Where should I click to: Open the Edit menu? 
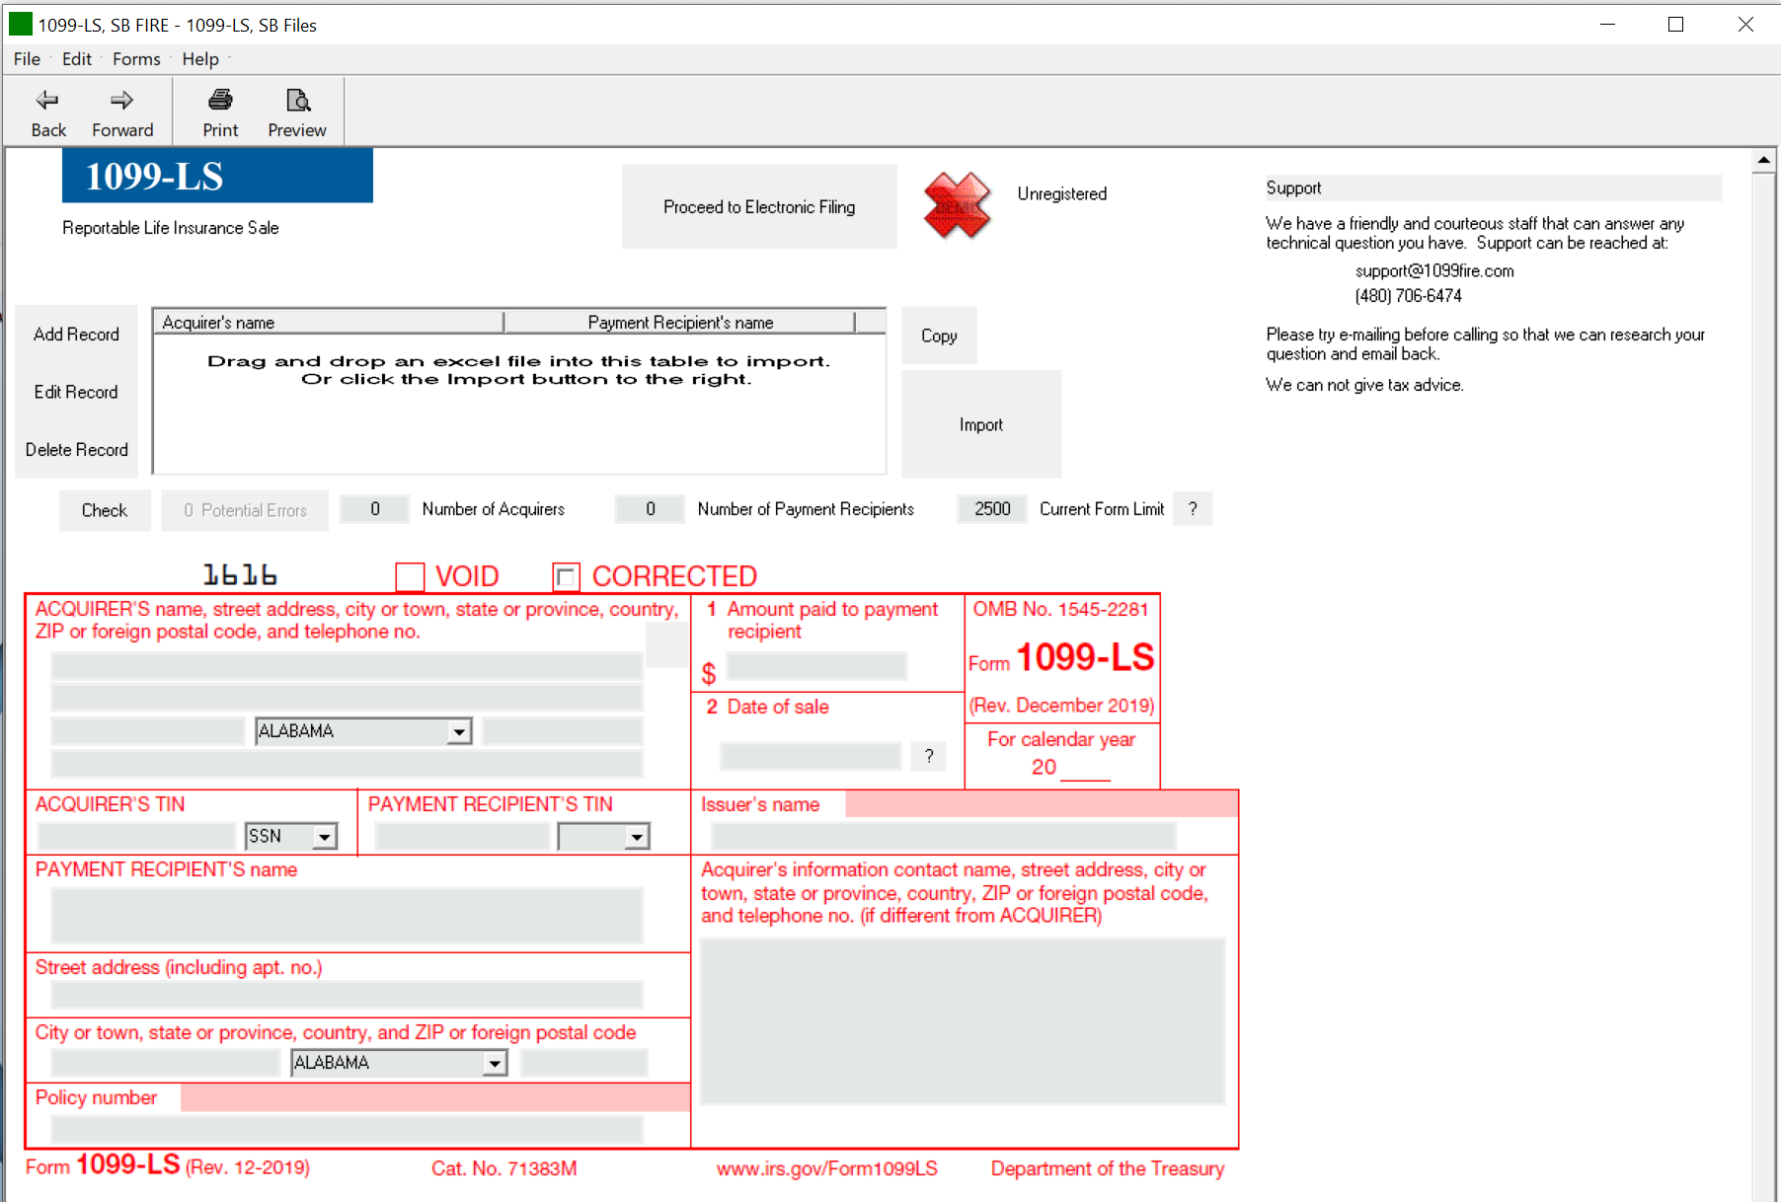coord(76,59)
